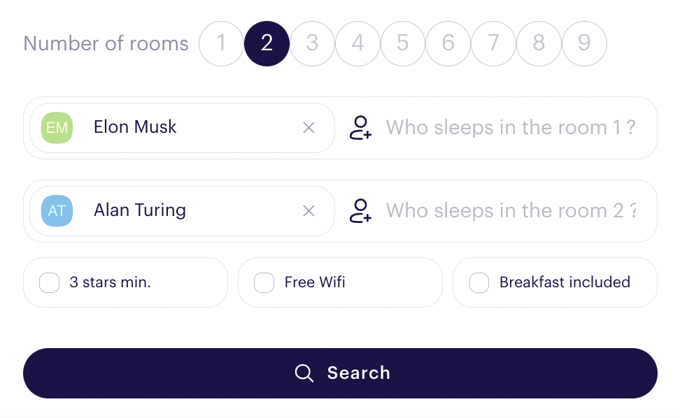Image resolution: width=680 pixels, height=418 pixels.
Task: Remove Elon Musk from room 1
Action: 309,128
